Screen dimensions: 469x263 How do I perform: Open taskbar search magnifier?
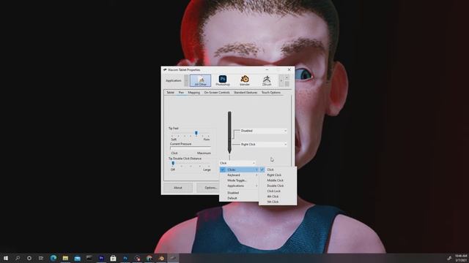[x=18, y=258]
